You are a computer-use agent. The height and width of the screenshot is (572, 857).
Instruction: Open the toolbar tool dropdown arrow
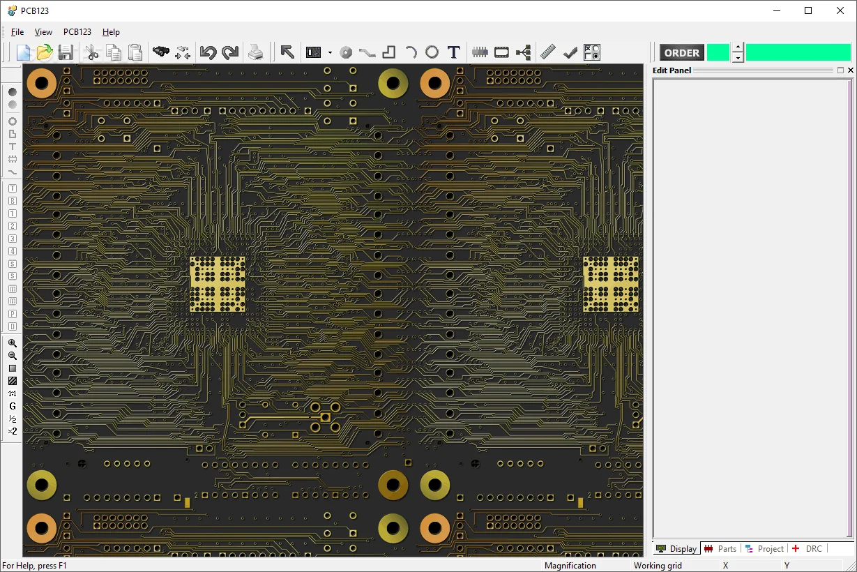pos(329,52)
